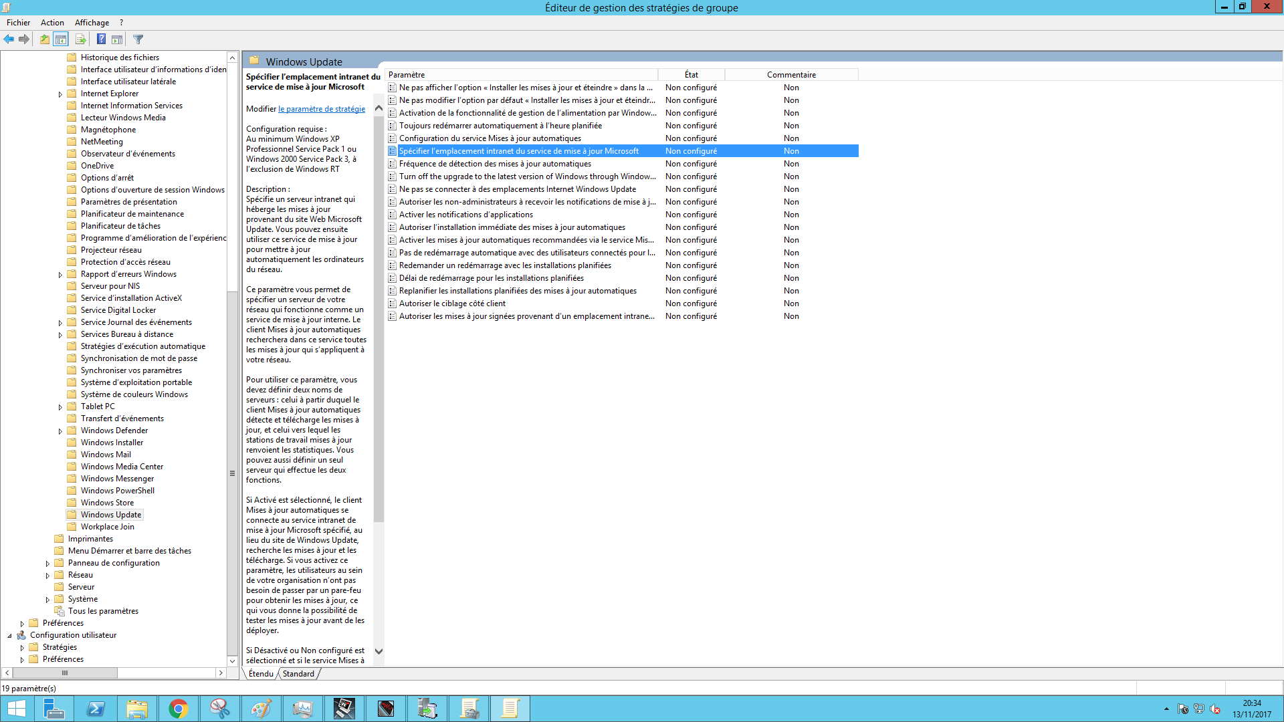
Task: Open Google Chrome from the taskbar
Action: pos(179,709)
